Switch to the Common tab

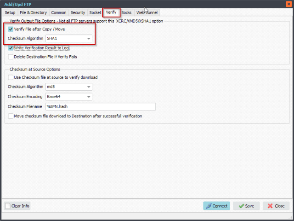(59, 12)
